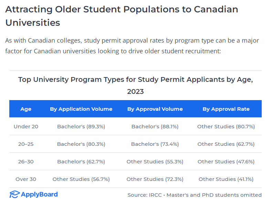Image resolution: width=271 pixels, height=205 pixels.
Task: Select the Under 20 age row label
Action: 26,127
